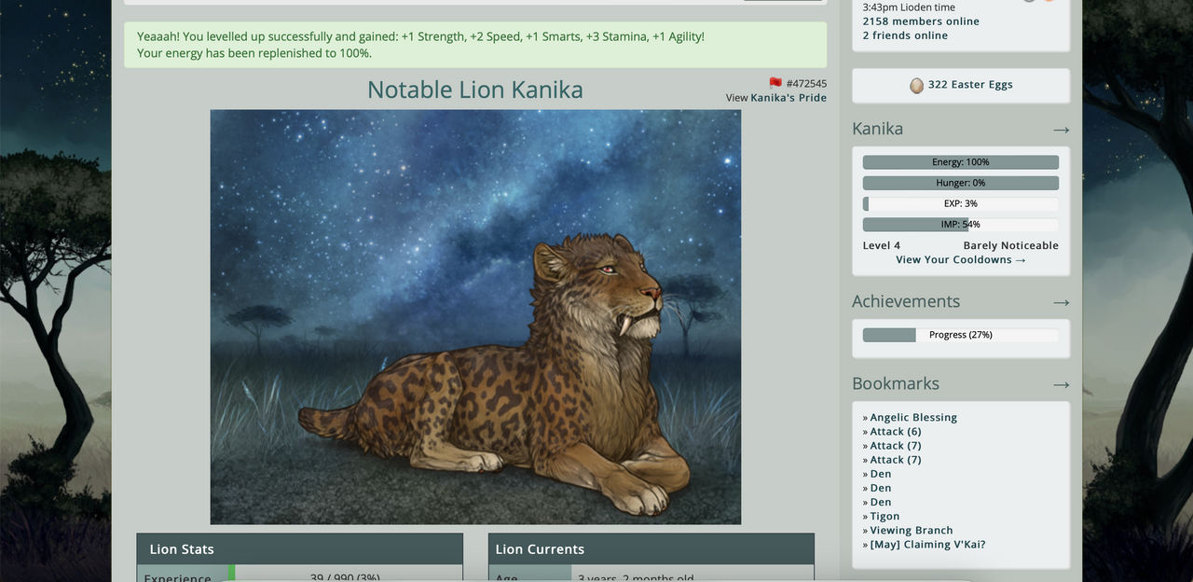This screenshot has height=582, width=1193.
Task: Open the arrow next to Kanika heading
Action: tap(1061, 130)
